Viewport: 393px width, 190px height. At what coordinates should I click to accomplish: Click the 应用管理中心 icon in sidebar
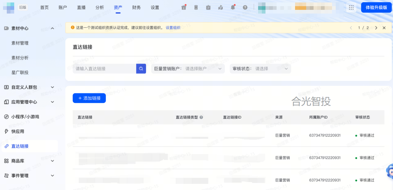coord(6,102)
